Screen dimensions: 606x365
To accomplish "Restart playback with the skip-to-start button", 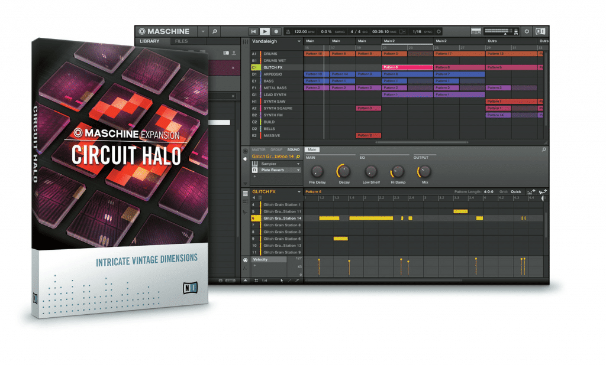I will [253, 32].
